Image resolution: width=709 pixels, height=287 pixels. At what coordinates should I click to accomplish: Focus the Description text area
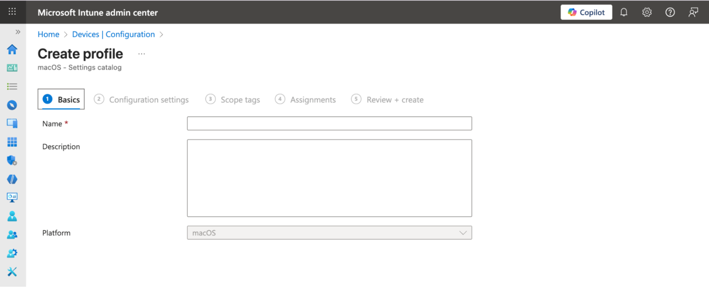pyautogui.click(x=329, y=178)
